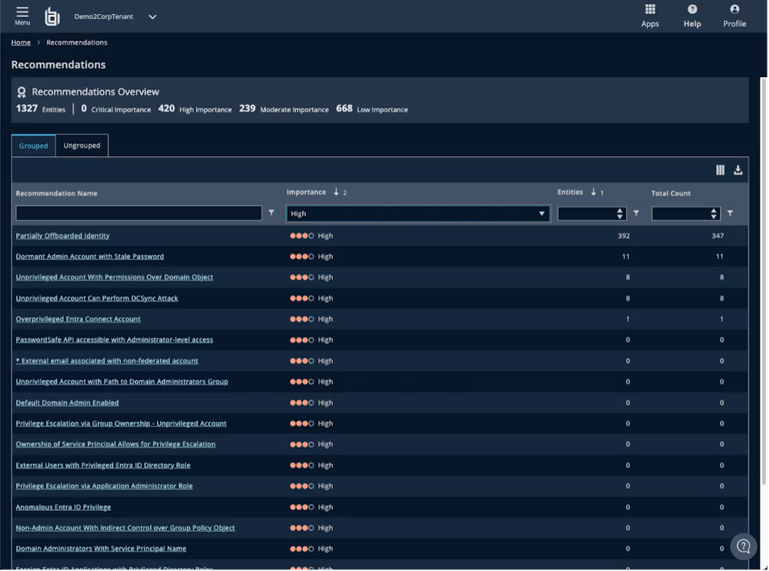Image resolution: width=769 pixels, height=571 pixels.
Task: Click the column chooser icon
Action: 720,170
